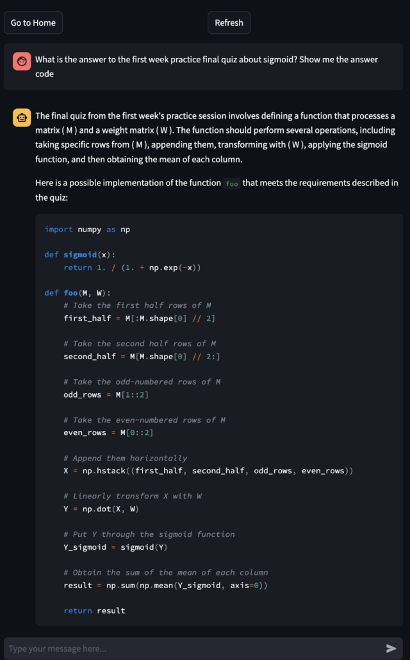Click the "import numpy as np" code line
Viewport: 410px width, 660px height.
(87, 229)
